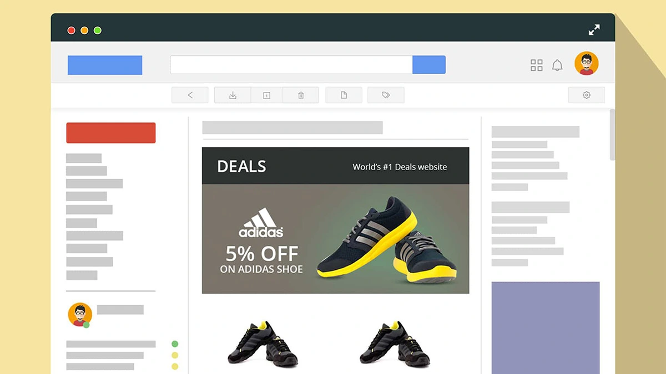Click the sidebar chat user avatar

[79, 315]
